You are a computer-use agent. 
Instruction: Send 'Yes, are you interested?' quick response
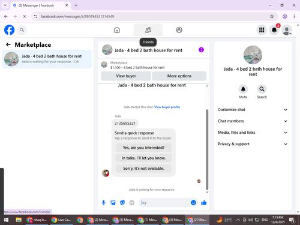tap(143, 148)
